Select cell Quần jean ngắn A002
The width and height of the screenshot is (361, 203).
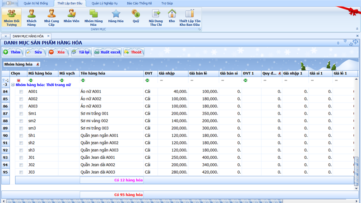111,143
